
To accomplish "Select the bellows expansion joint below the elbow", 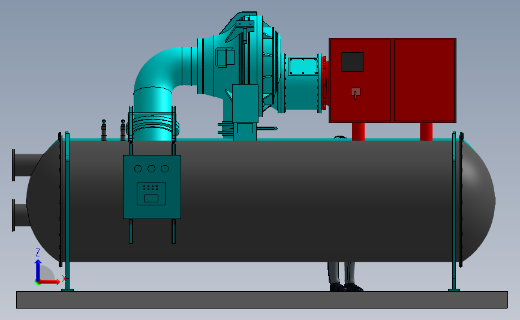I will (x=152, y=124).
